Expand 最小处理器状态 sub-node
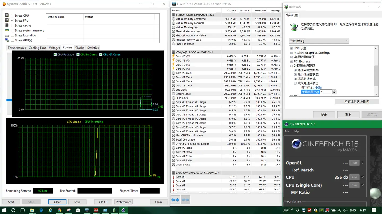 point(295,75)
